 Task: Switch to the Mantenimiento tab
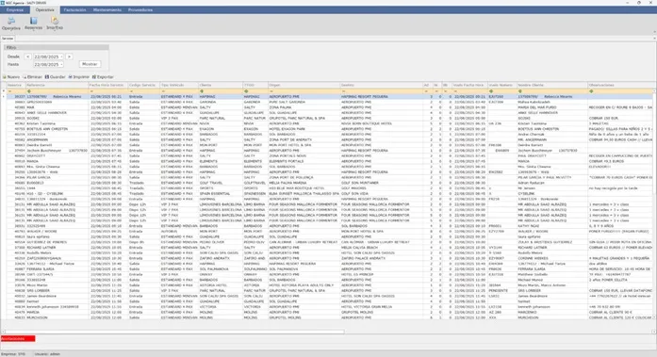click(107, 9)
